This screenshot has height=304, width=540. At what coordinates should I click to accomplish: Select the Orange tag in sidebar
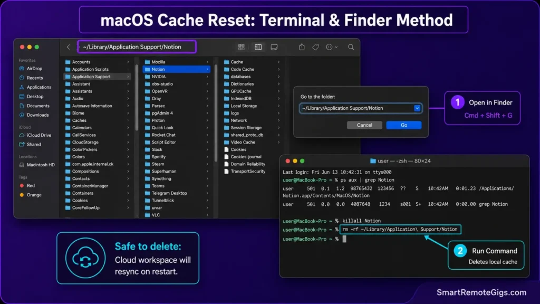pyautogui.click(x=31, y=195)
